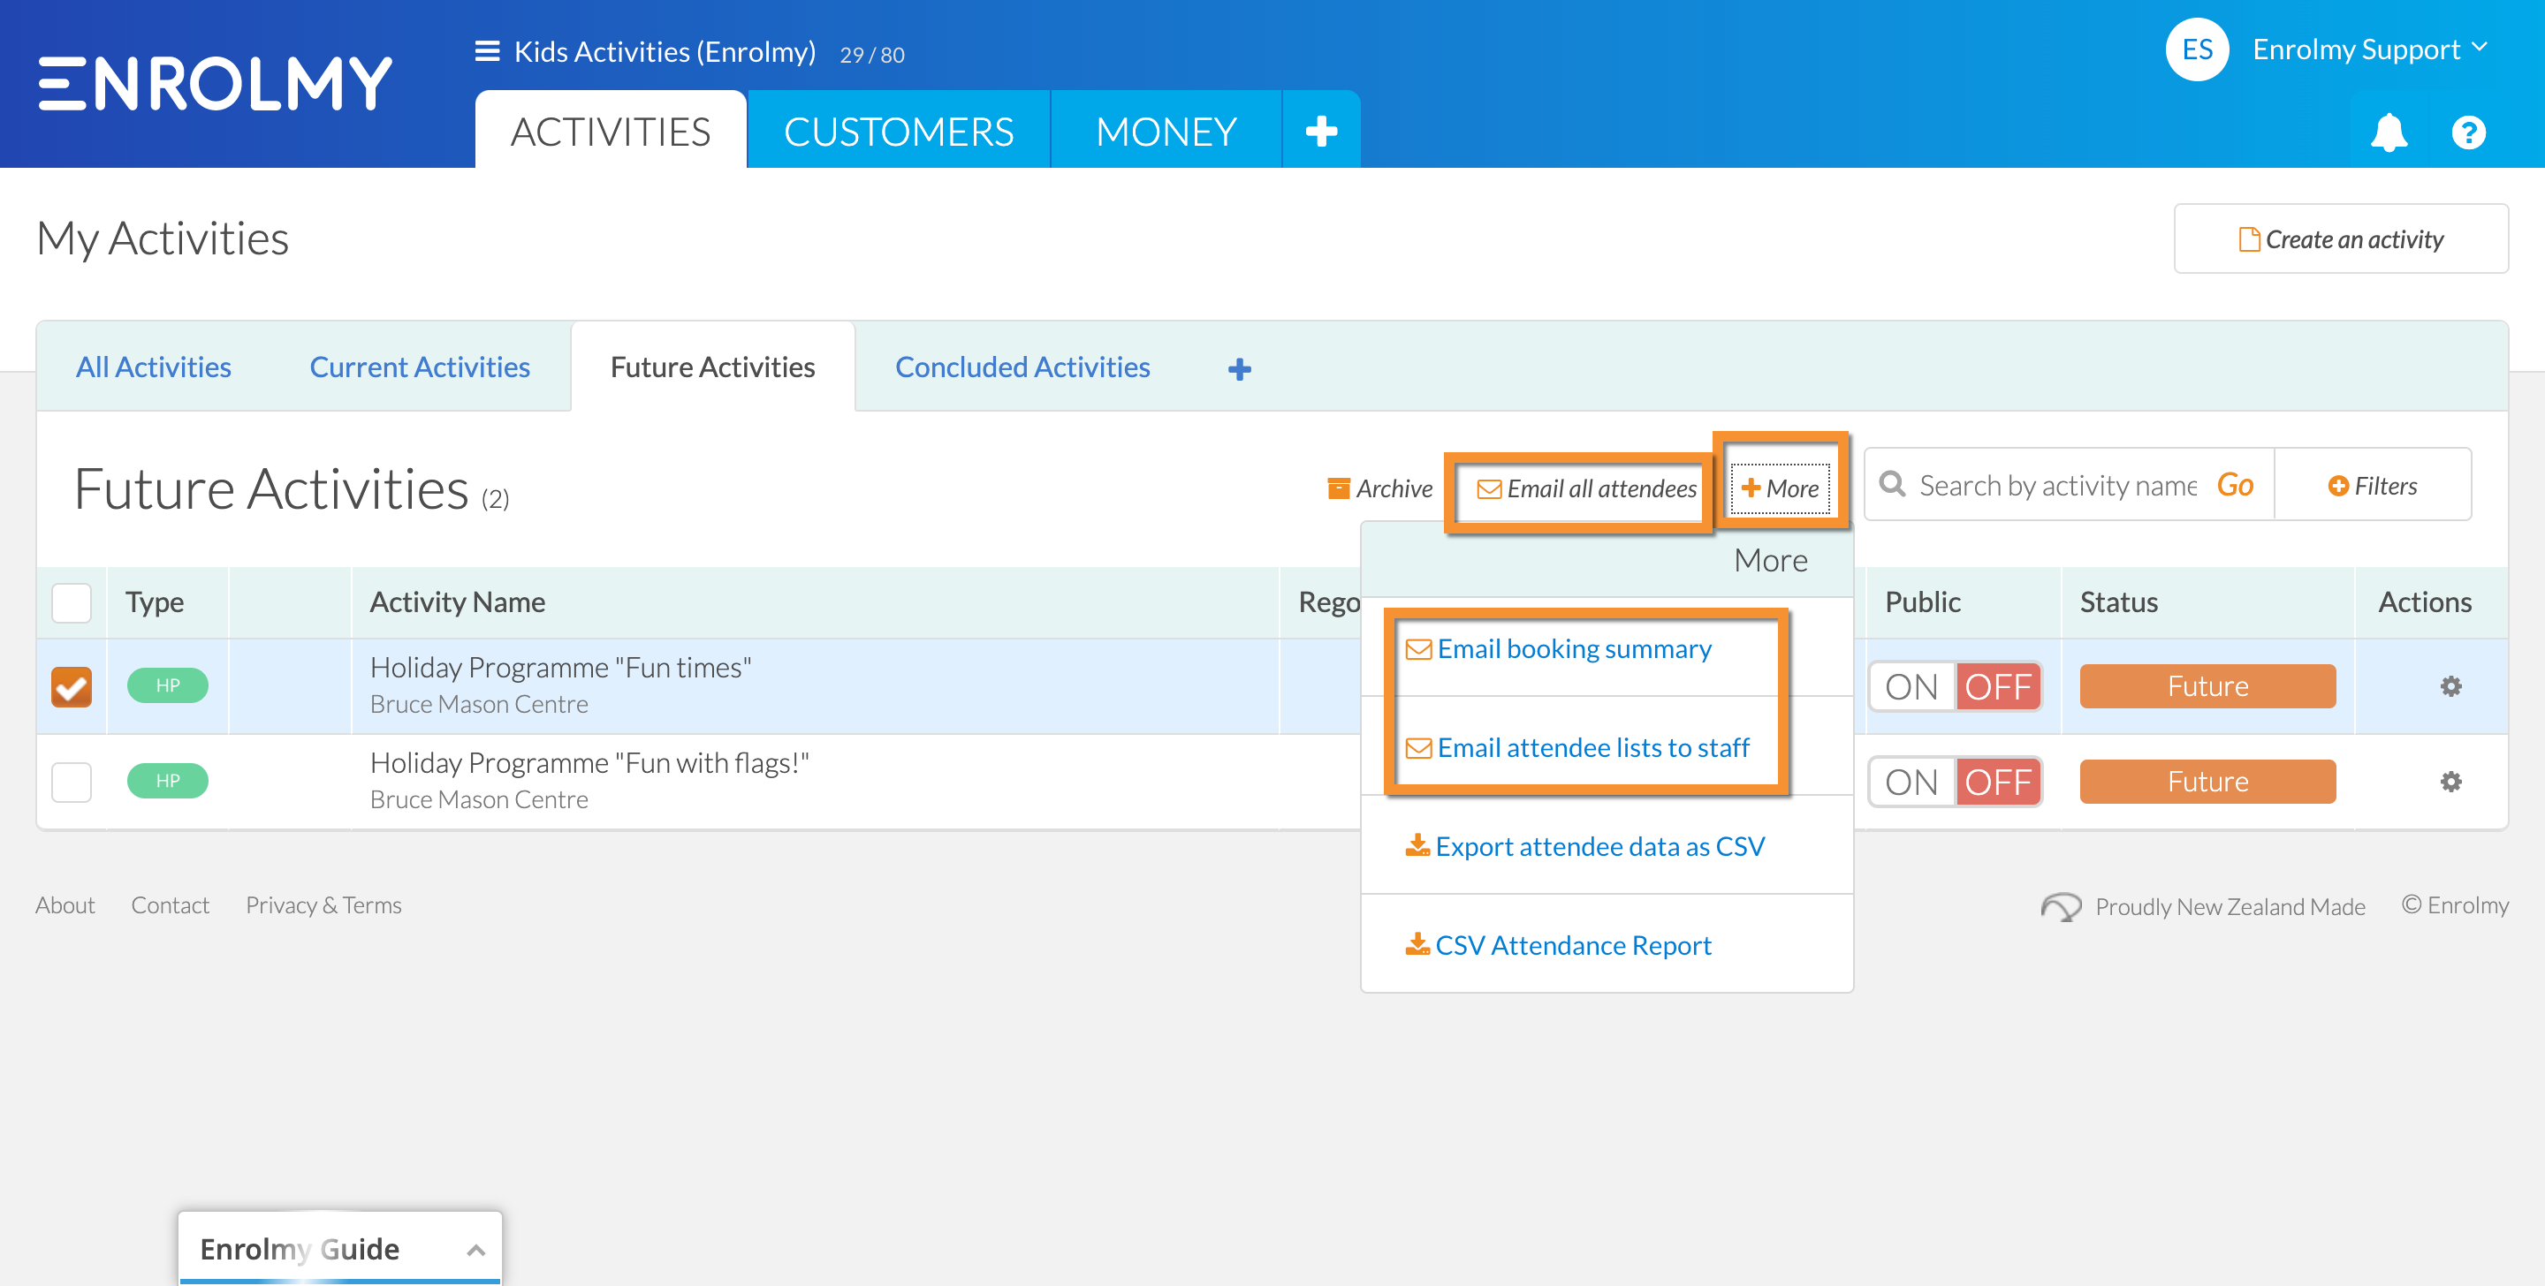This screenshot has width=2545, height=1286.
Task: Uncheck the Fun times row checkbox
Action: 71,686
